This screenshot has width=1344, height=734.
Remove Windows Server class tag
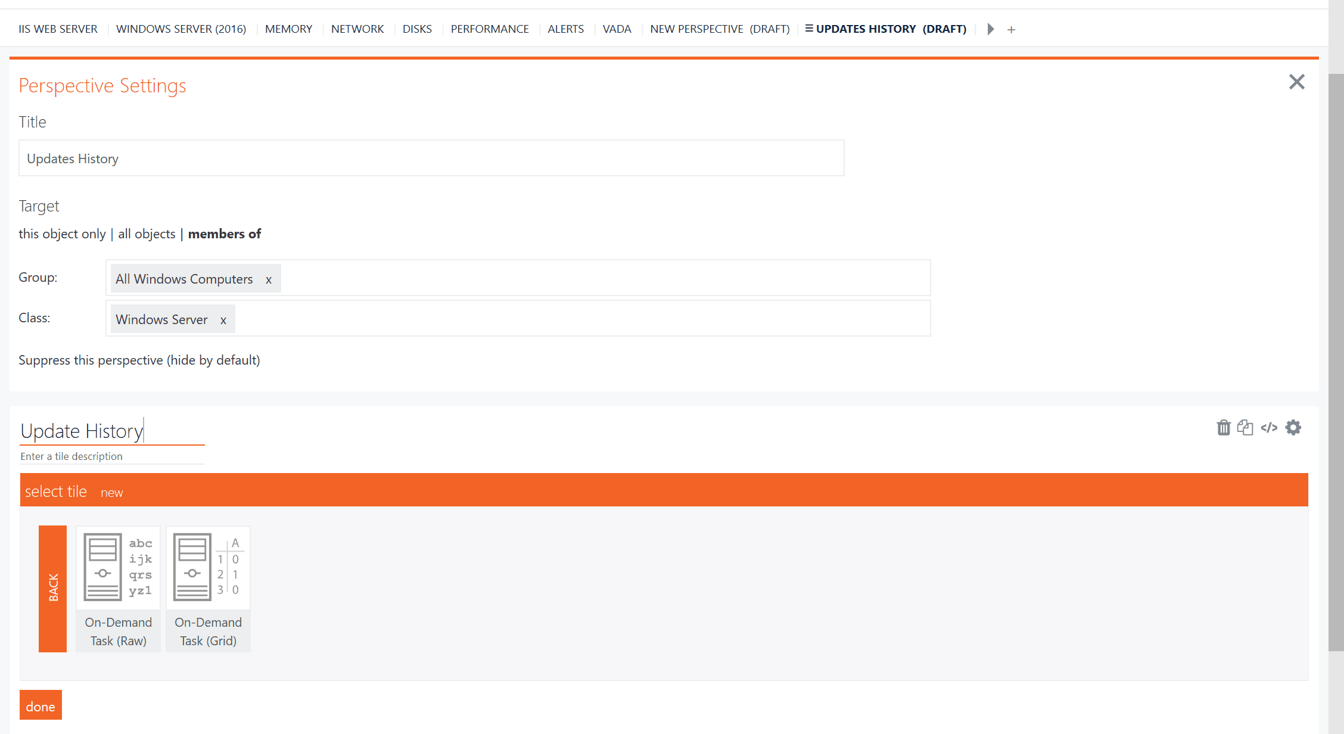click(223, 320)
